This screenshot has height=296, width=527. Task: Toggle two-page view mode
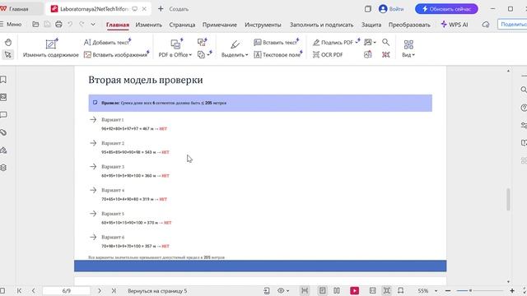[337, 290]
